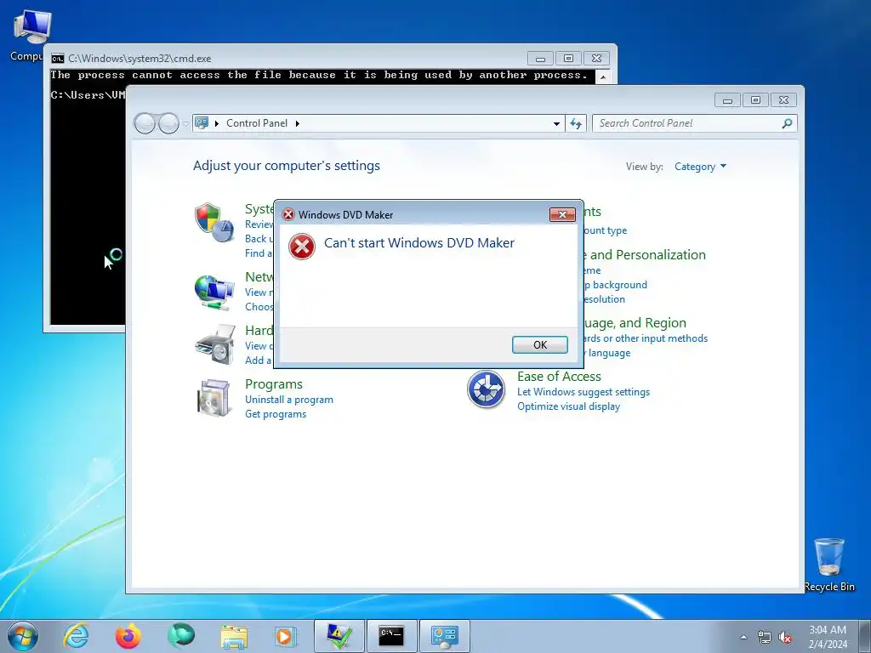The width and height of the screenshot is (871, 653).
Task: Open the System and Security shield icon
Action: (x=214, y=223)
